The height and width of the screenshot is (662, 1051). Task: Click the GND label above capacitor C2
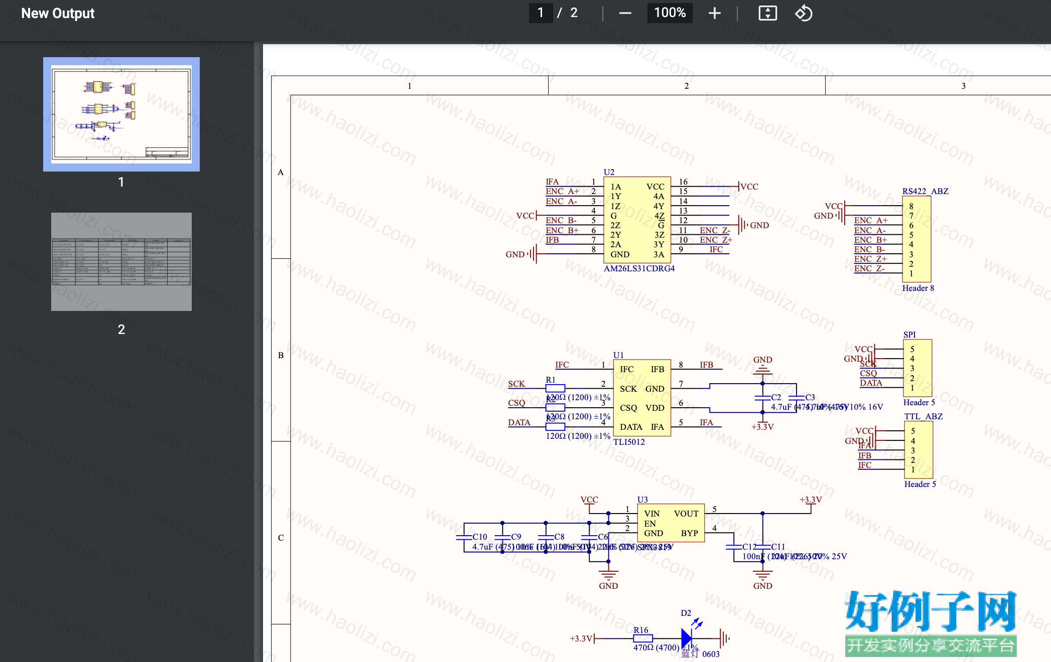(x=763, y=360)
